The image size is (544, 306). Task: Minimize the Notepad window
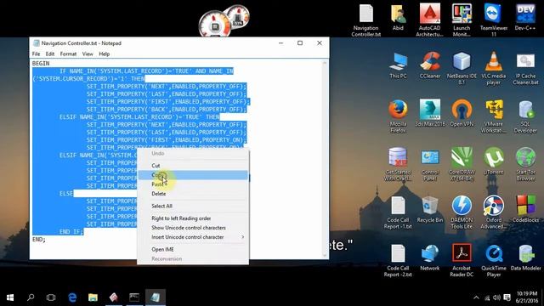pos(281,43)
